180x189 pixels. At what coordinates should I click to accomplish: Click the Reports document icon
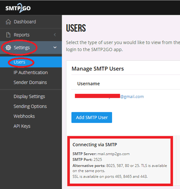pyautogui.click(x=8, y=35)
